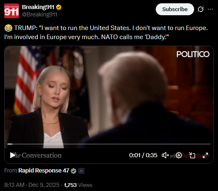Switch video to picture-in-picture mode
The width and height of the screenshot is (218, 191).
click(x=192, y=156)
